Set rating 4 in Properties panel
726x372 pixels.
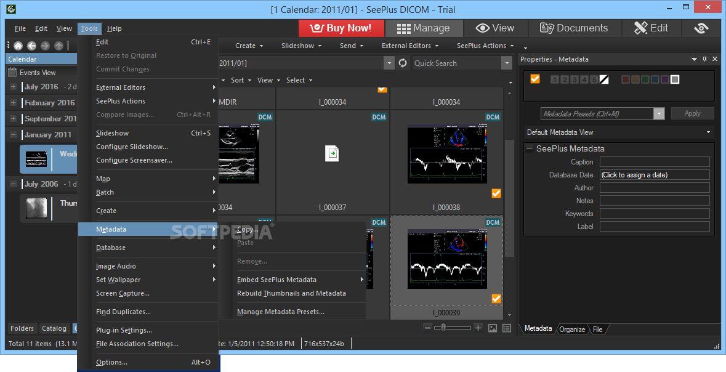584,79
